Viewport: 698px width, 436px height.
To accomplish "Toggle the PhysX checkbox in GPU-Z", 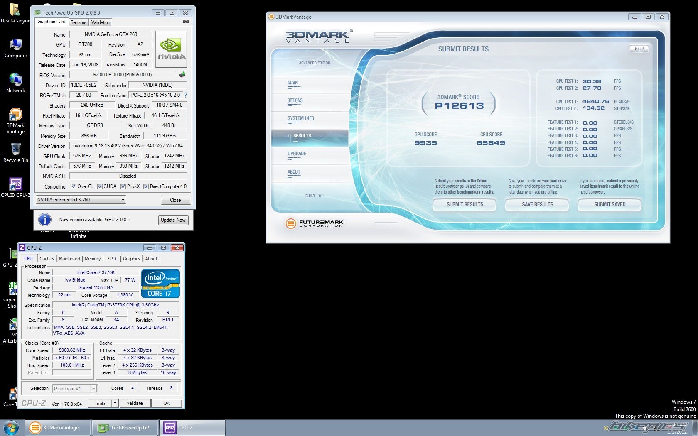I will tap(123, 186).
